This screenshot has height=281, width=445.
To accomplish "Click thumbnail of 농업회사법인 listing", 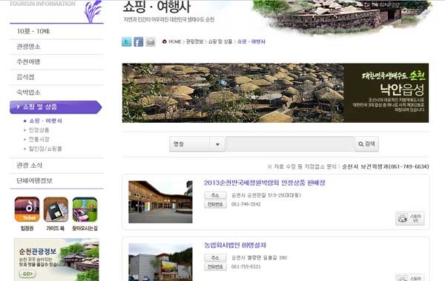I will click(160, 263).
